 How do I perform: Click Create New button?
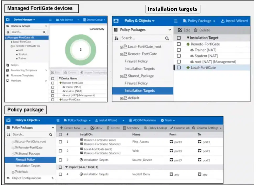[x=70, y=128]
